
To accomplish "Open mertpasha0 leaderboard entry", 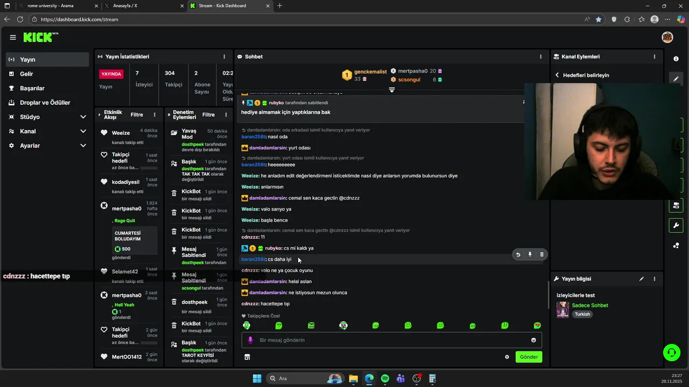I will pos(413,71).
